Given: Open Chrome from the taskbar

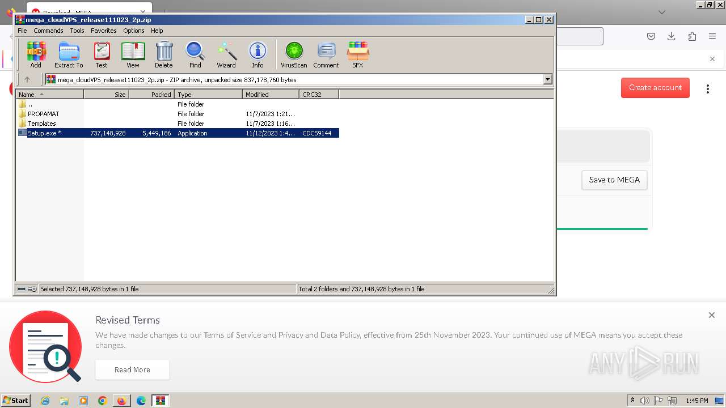Looking at the screenshot, I should click(103, 401).
